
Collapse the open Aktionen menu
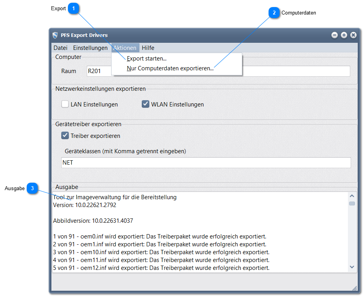[x=125, y=48]
